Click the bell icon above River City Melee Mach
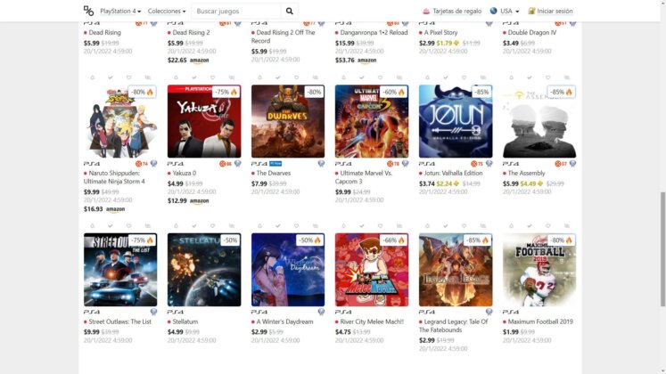Image resolution: width=666 pixels, height=374 pixels. pyautogui.click(x=343, y=226)
